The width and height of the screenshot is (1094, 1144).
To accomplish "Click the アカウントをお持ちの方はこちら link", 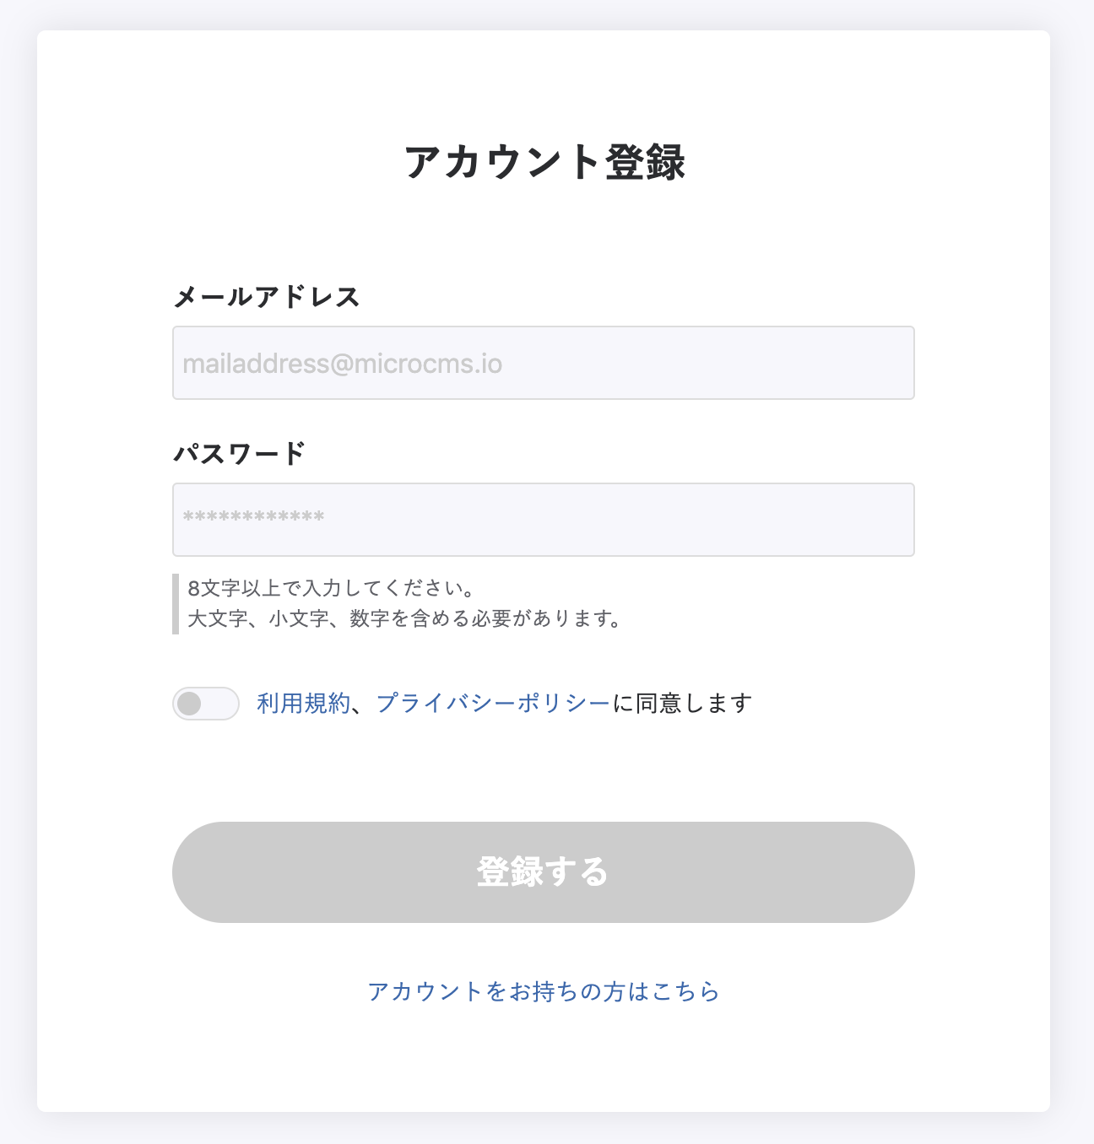I will [x=544, y=991].
